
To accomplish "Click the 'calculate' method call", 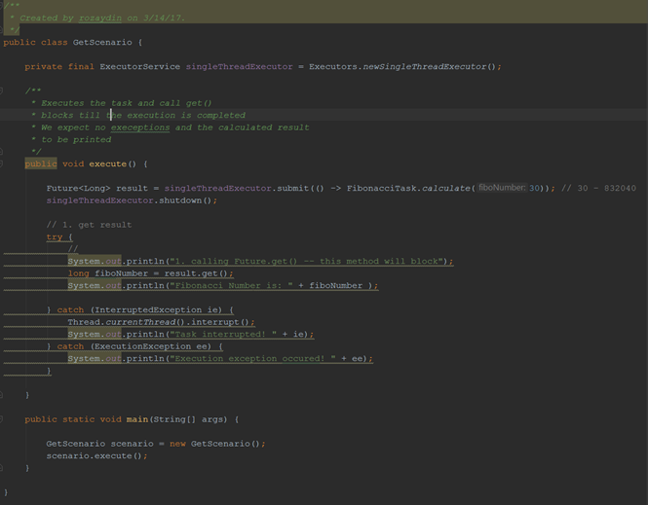I will (446, 188).
